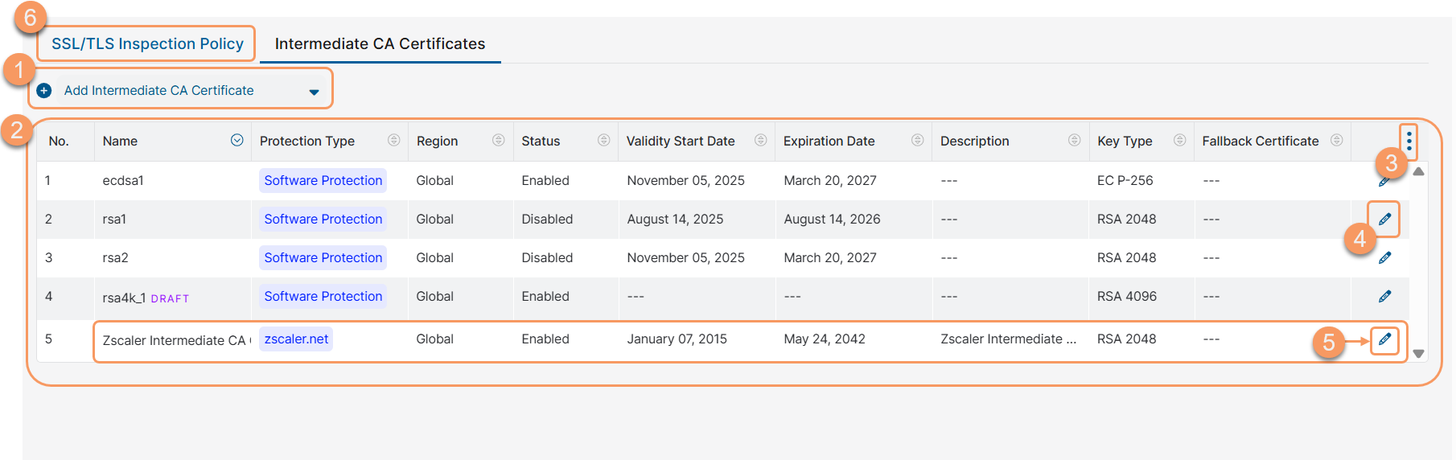Sort by Validity Start Date icon
The width and height of the screenshot is (1456, 460).
(x=760, y=140)
